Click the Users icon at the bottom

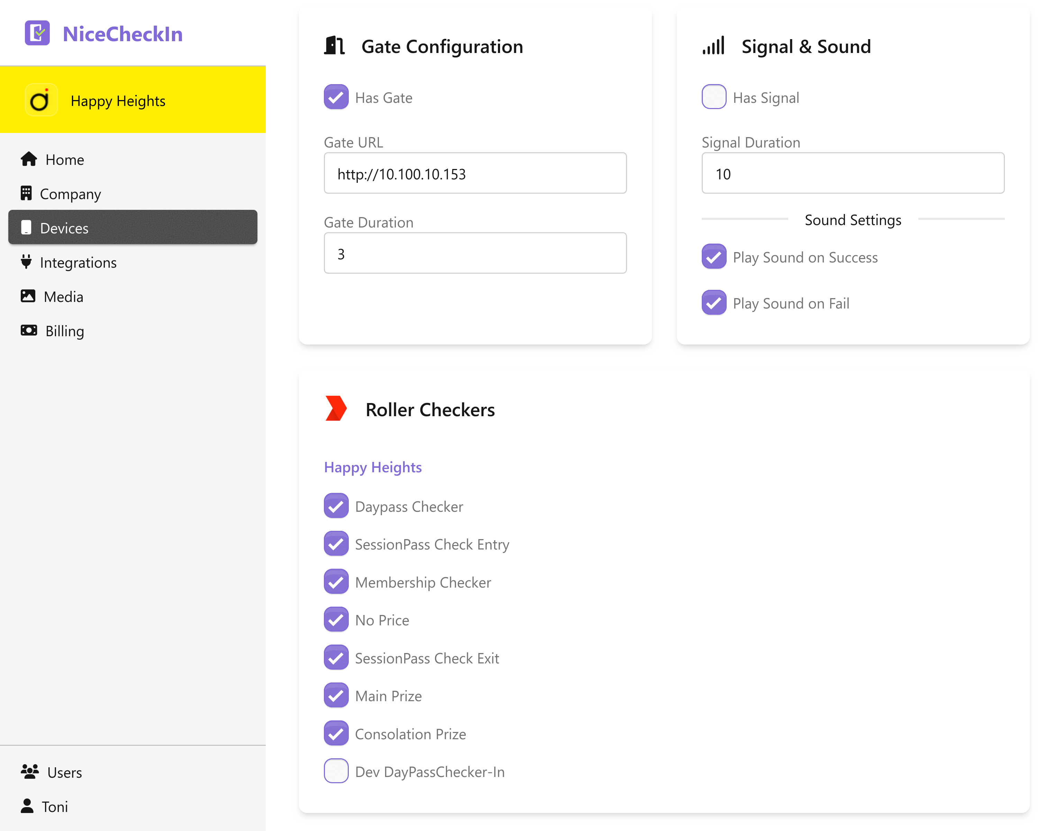point(30,771)
